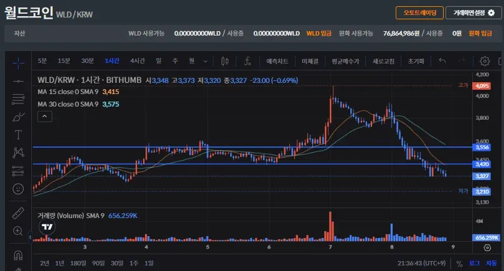The image size is (504, 271).
Task: Click the 새로고침 refresh button
Action: point(383,61)
